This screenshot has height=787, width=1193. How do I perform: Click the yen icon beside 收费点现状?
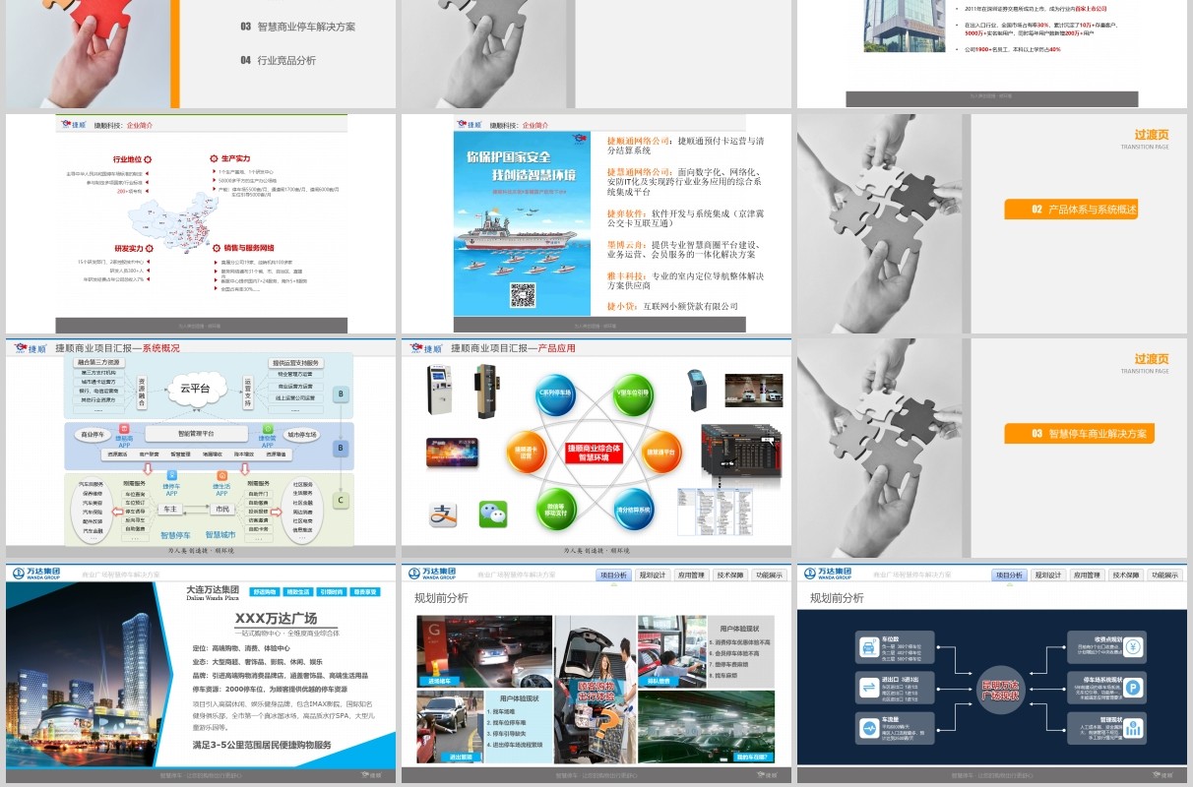1134,646
